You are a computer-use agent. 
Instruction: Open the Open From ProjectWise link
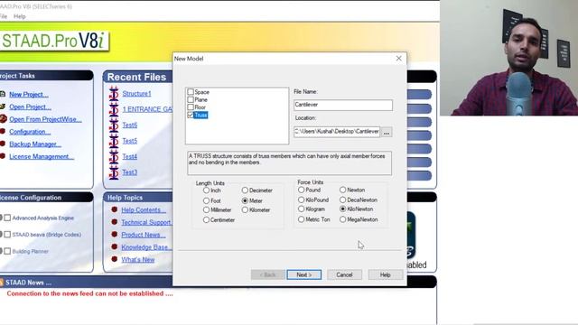[x=45, y=119]
